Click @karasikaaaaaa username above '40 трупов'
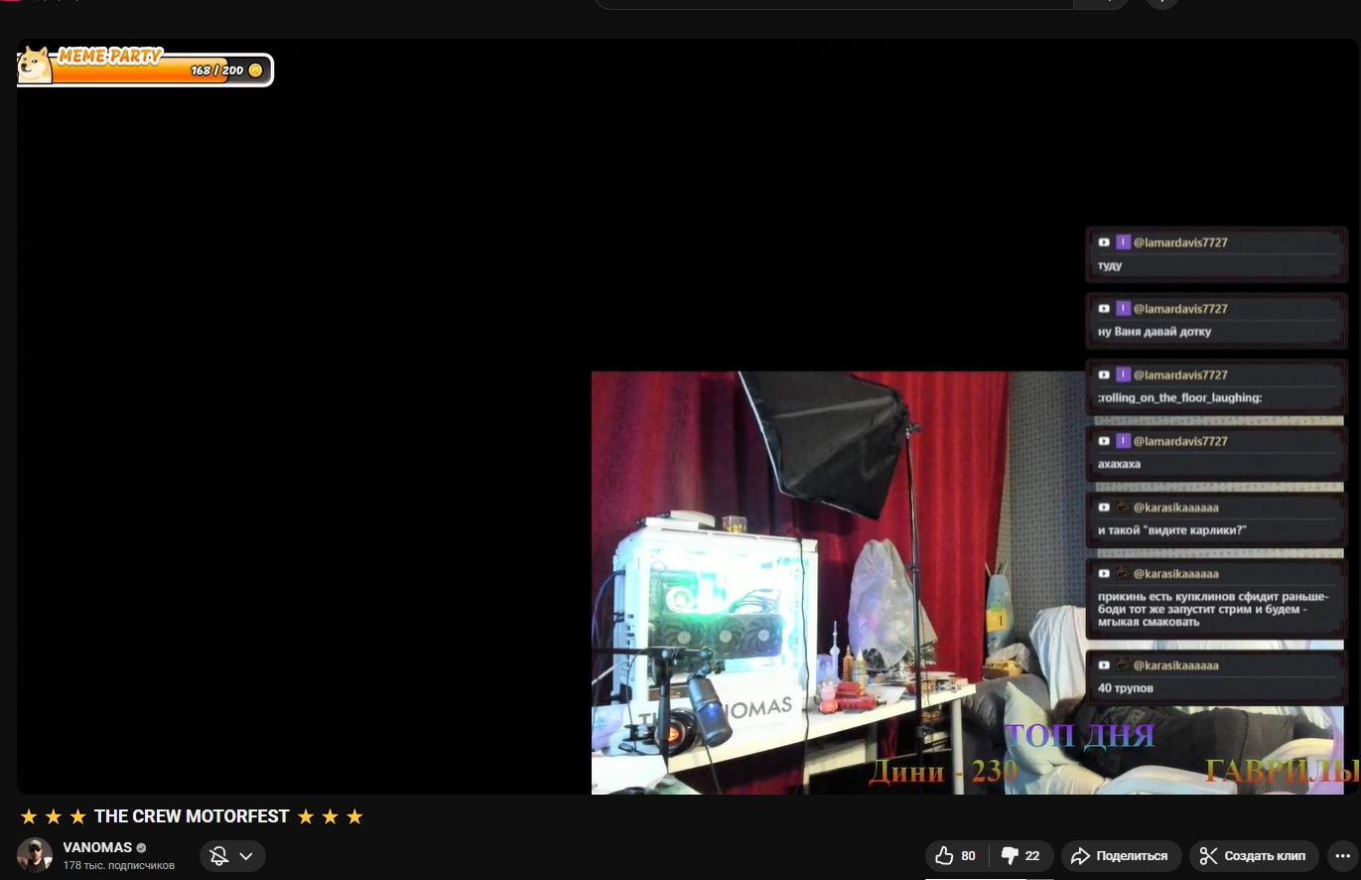 coord(1175,665)
